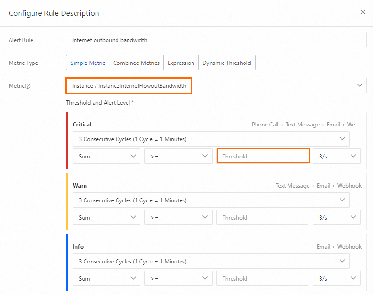Expand the Info consecutive cycles dropdown

point(211,262)
